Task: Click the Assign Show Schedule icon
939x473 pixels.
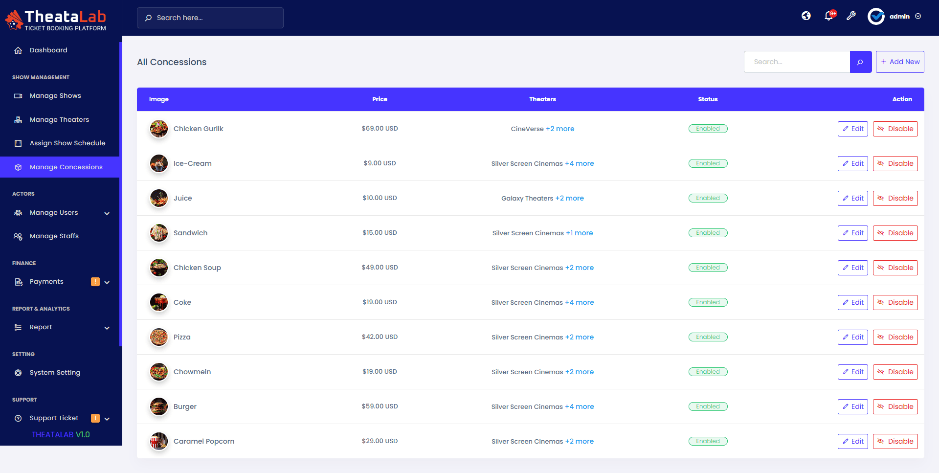Action: 18,143
